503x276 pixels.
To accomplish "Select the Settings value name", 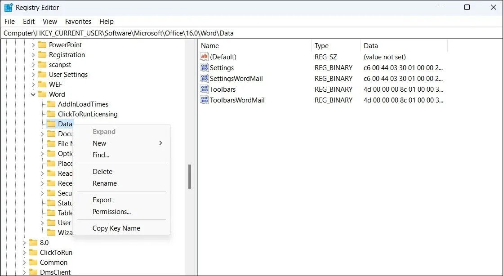I will point(222,68).
